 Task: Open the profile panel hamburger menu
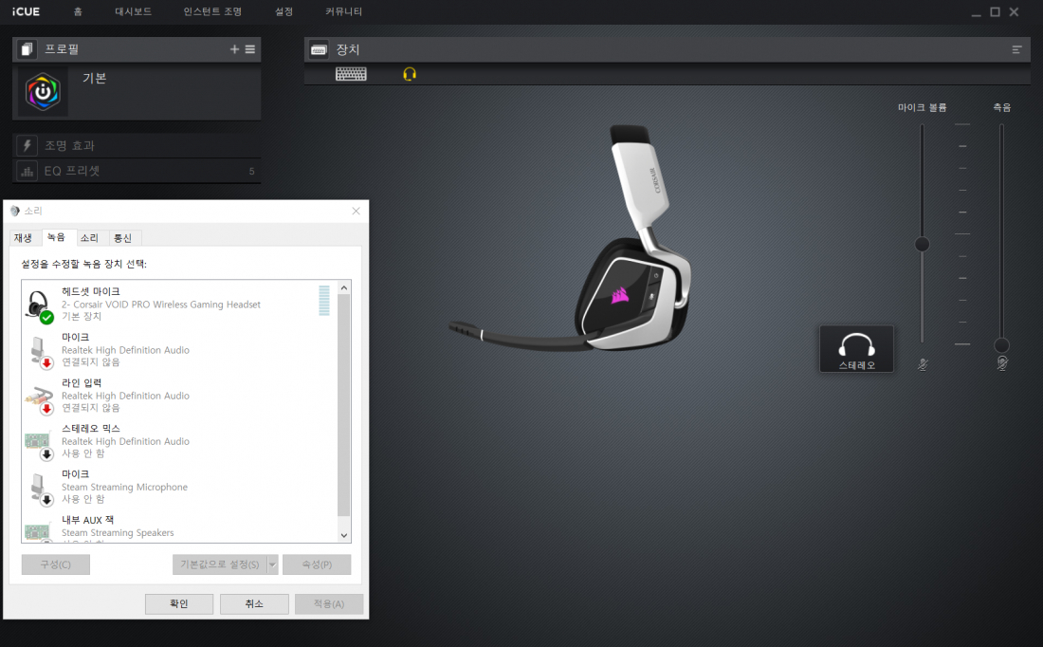[250, 49]
